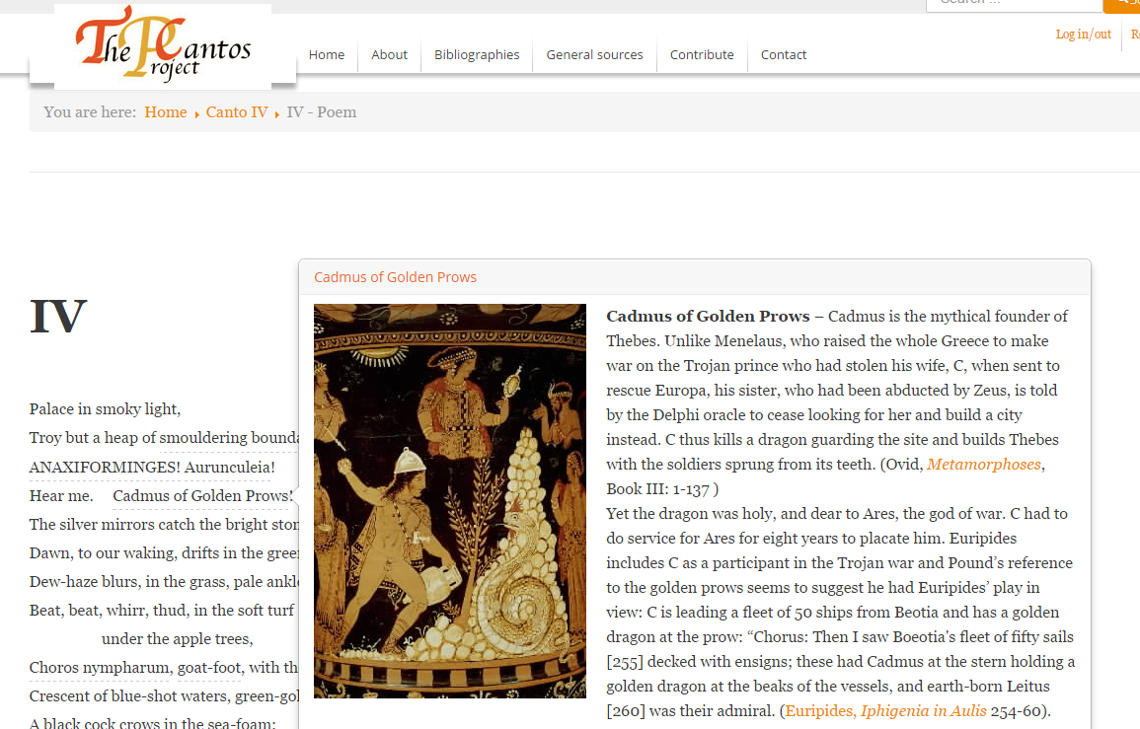The width and height of the screenshot is (1140, 729).
Task: Open the Home menu item
Action: [327, 54]
